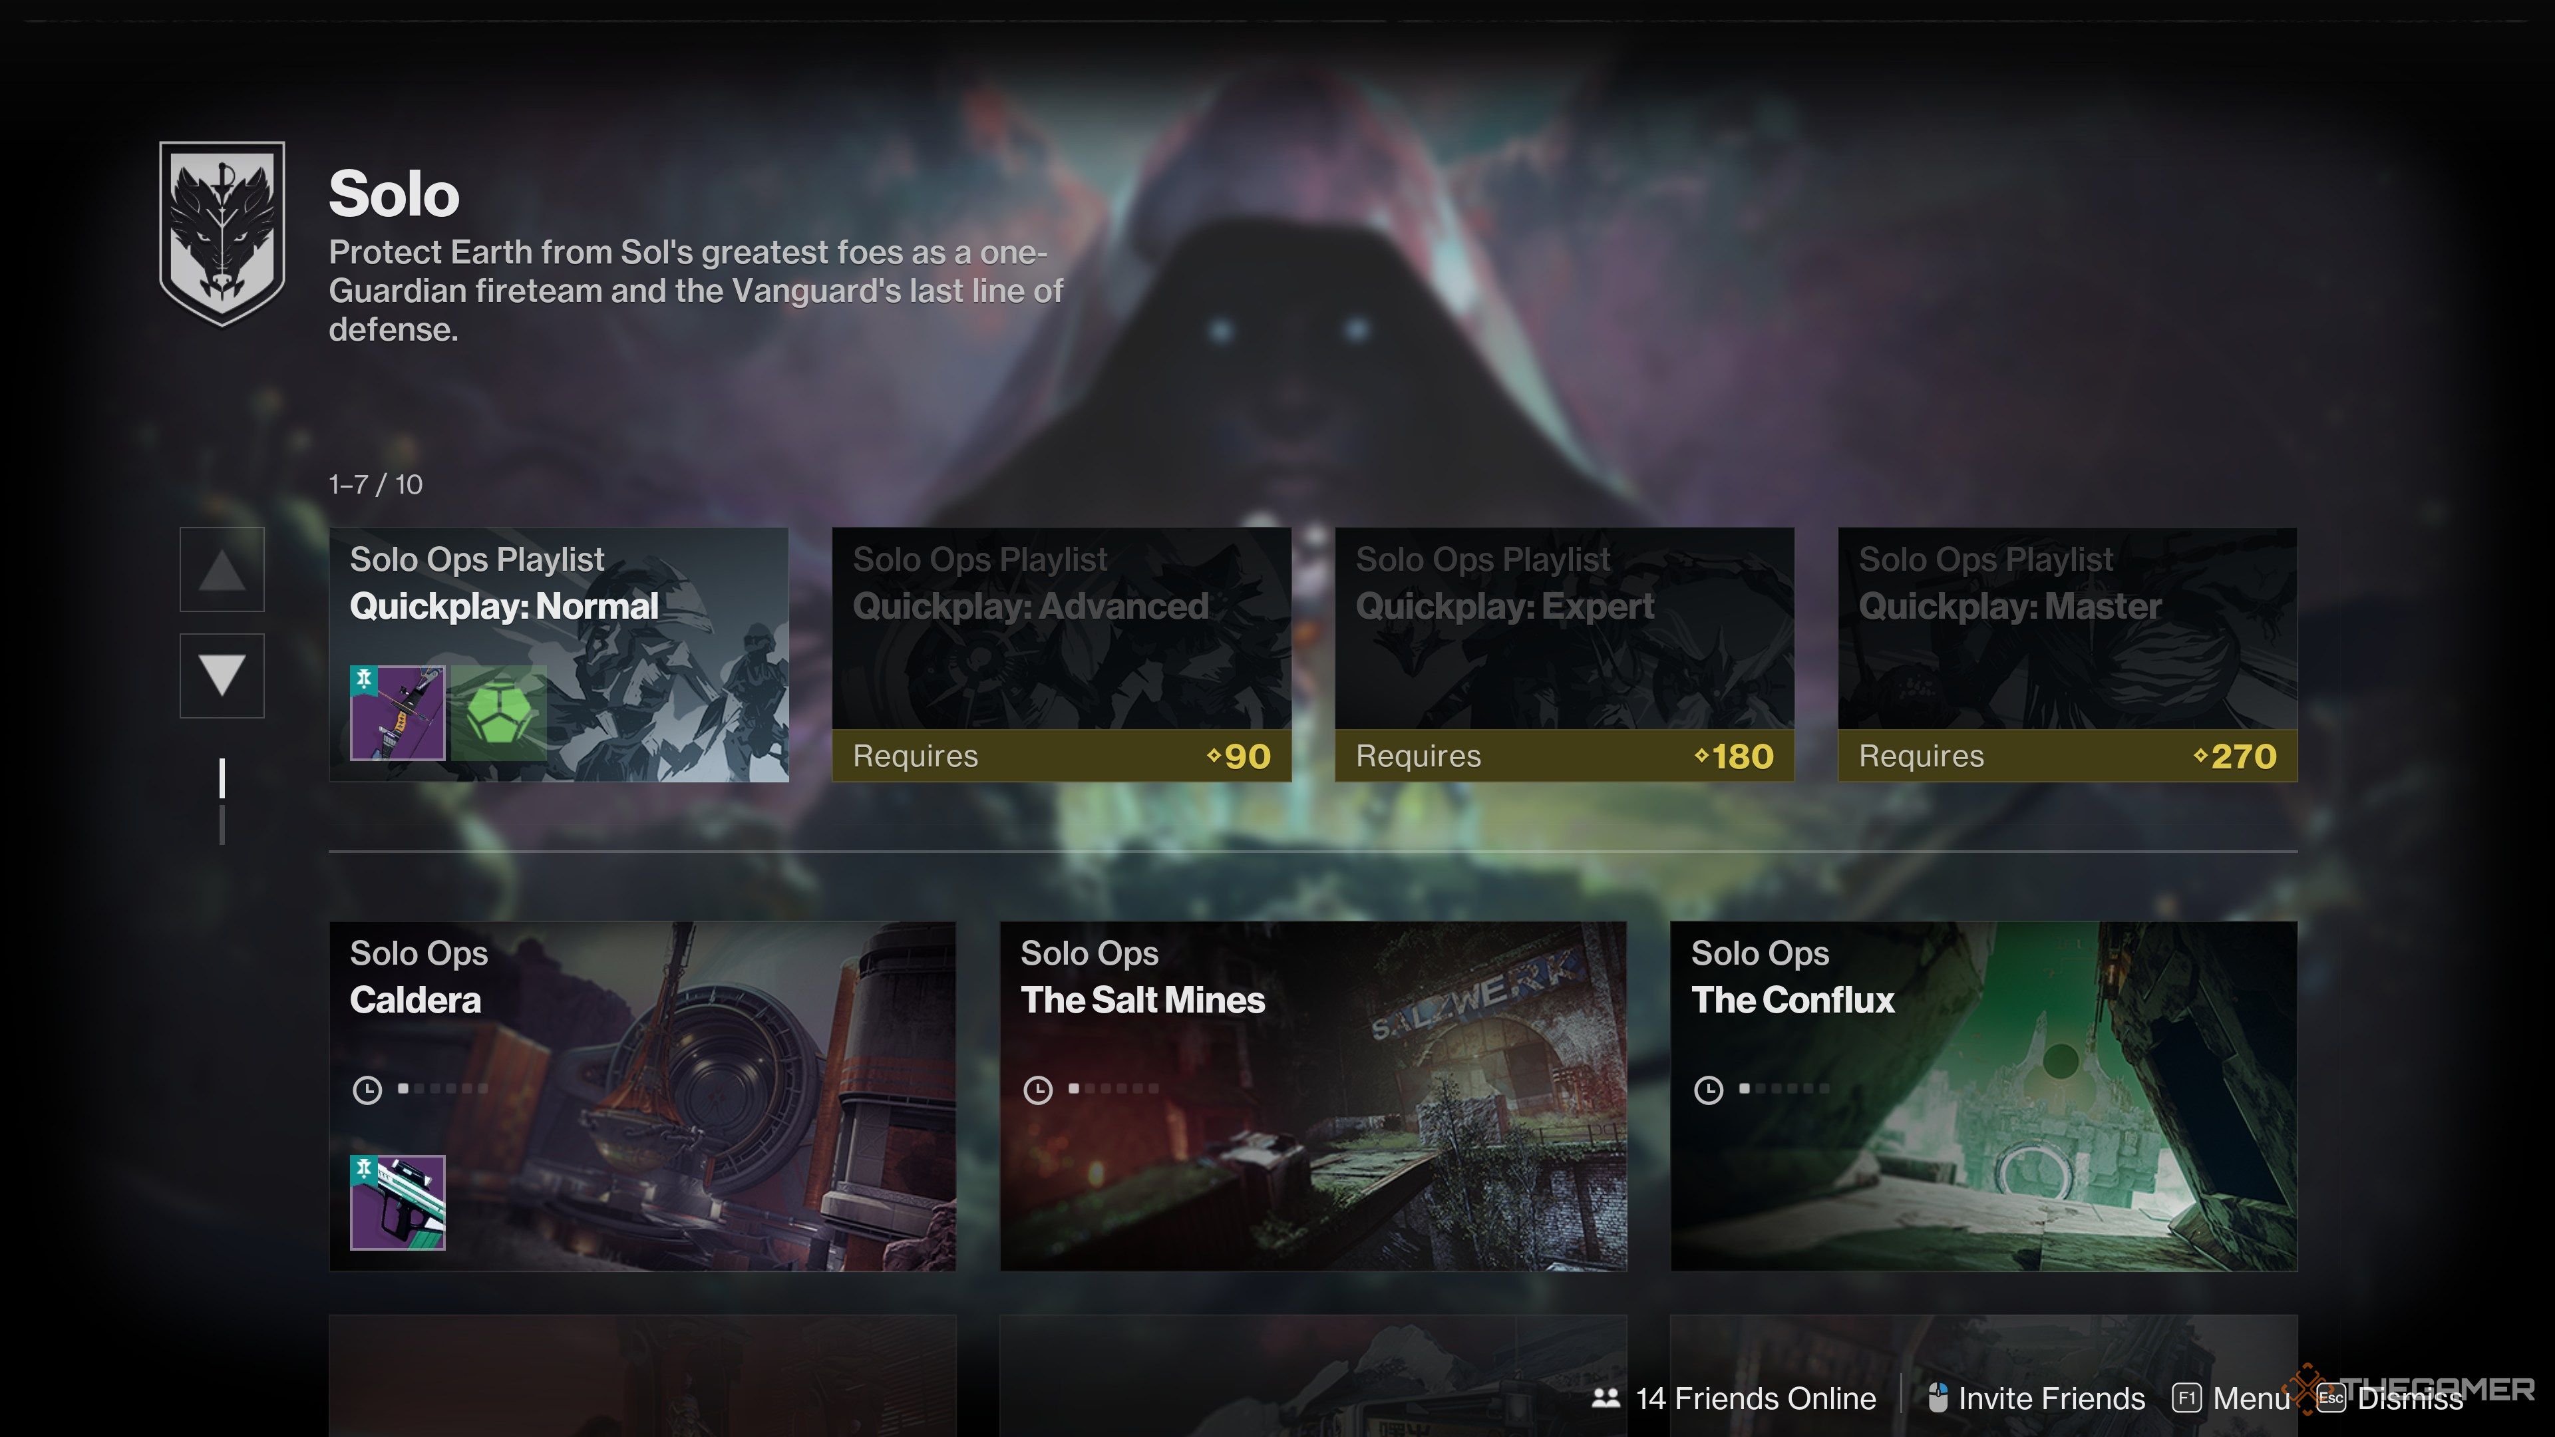Open The Salt Mines activity
The width and height of the screenshot is (2555, 1437).
pyautogui.click(x=1313, y=1096)
